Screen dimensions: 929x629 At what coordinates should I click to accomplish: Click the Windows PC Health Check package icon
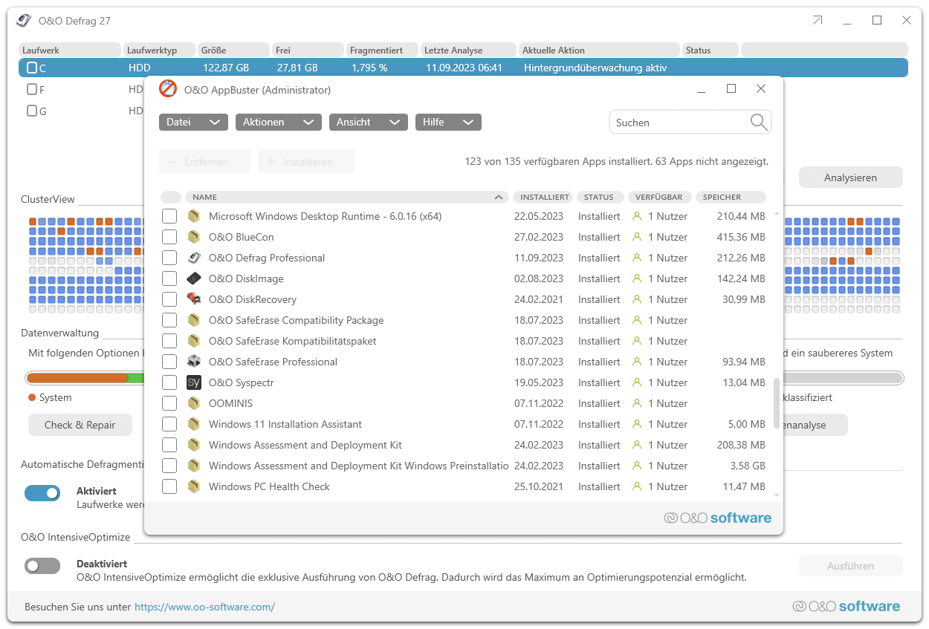pyautogui.click(x=194, y=486)
